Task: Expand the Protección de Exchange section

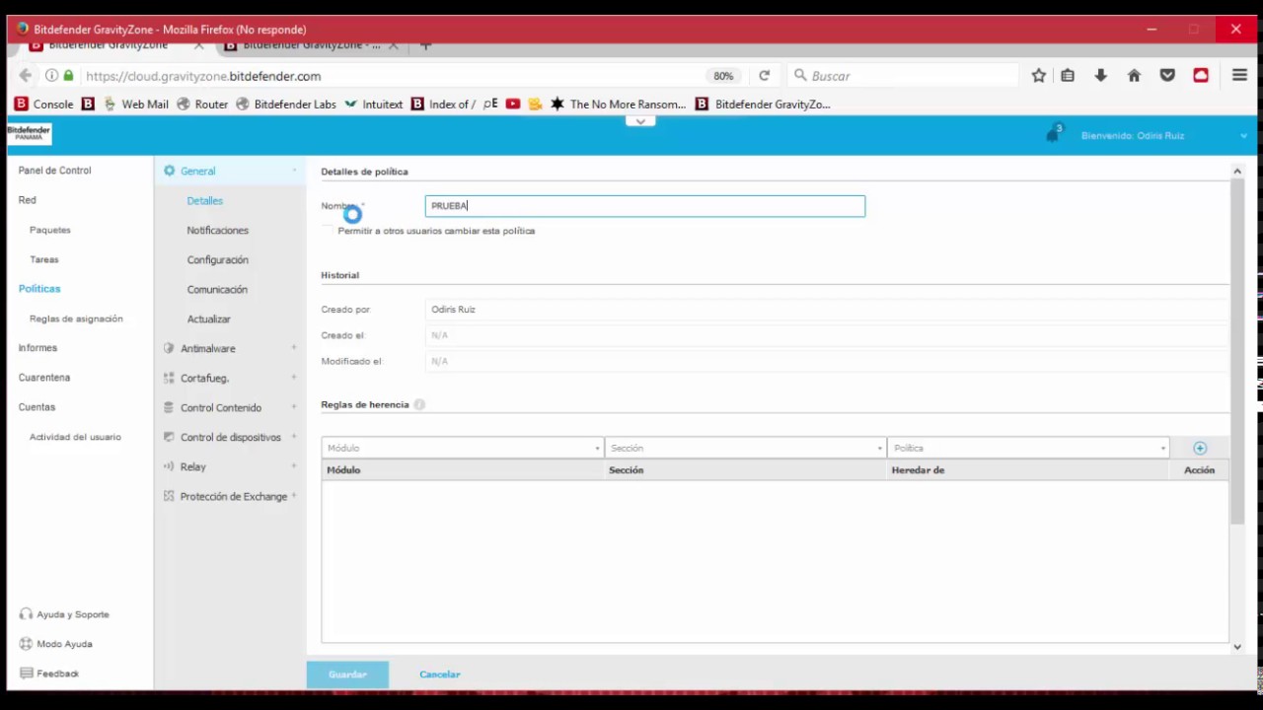Action: pyautogui.click(x=294, y=496)
